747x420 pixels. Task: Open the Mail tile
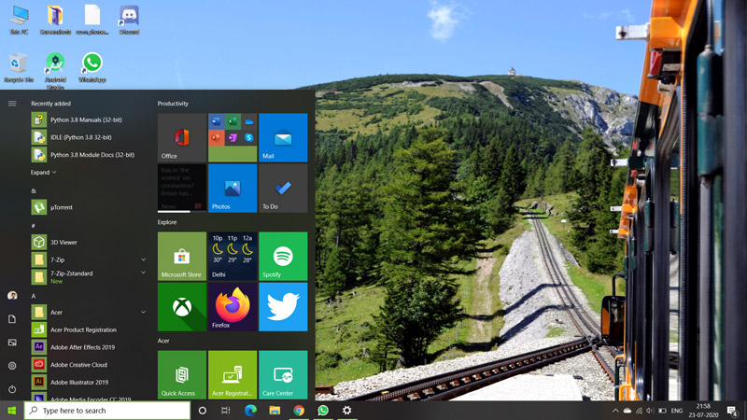(283, 137)
